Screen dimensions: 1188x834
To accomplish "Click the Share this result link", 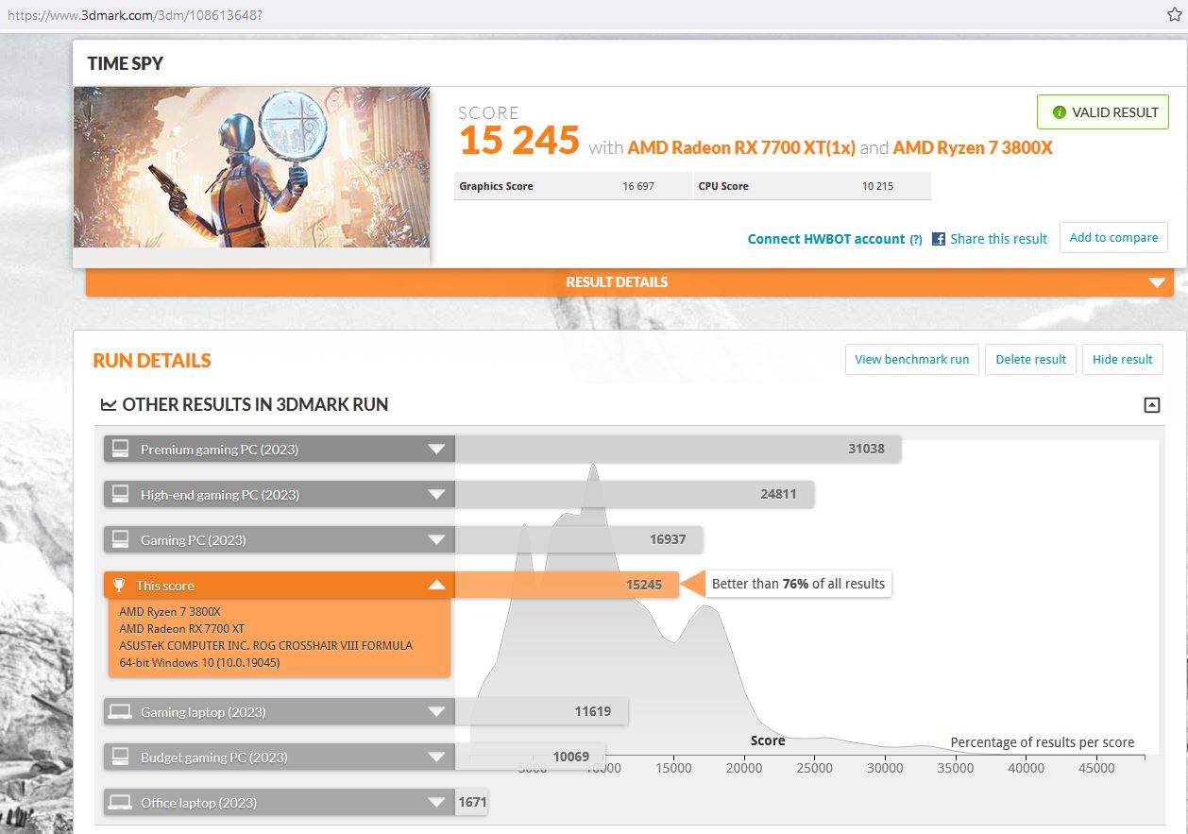I will coord(998,239).
